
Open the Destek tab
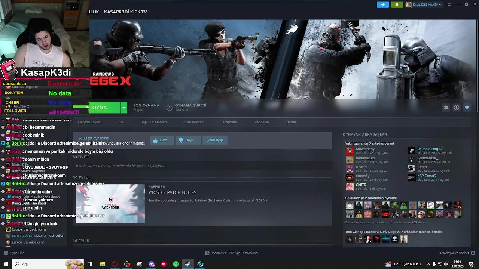tap(291, 122)
